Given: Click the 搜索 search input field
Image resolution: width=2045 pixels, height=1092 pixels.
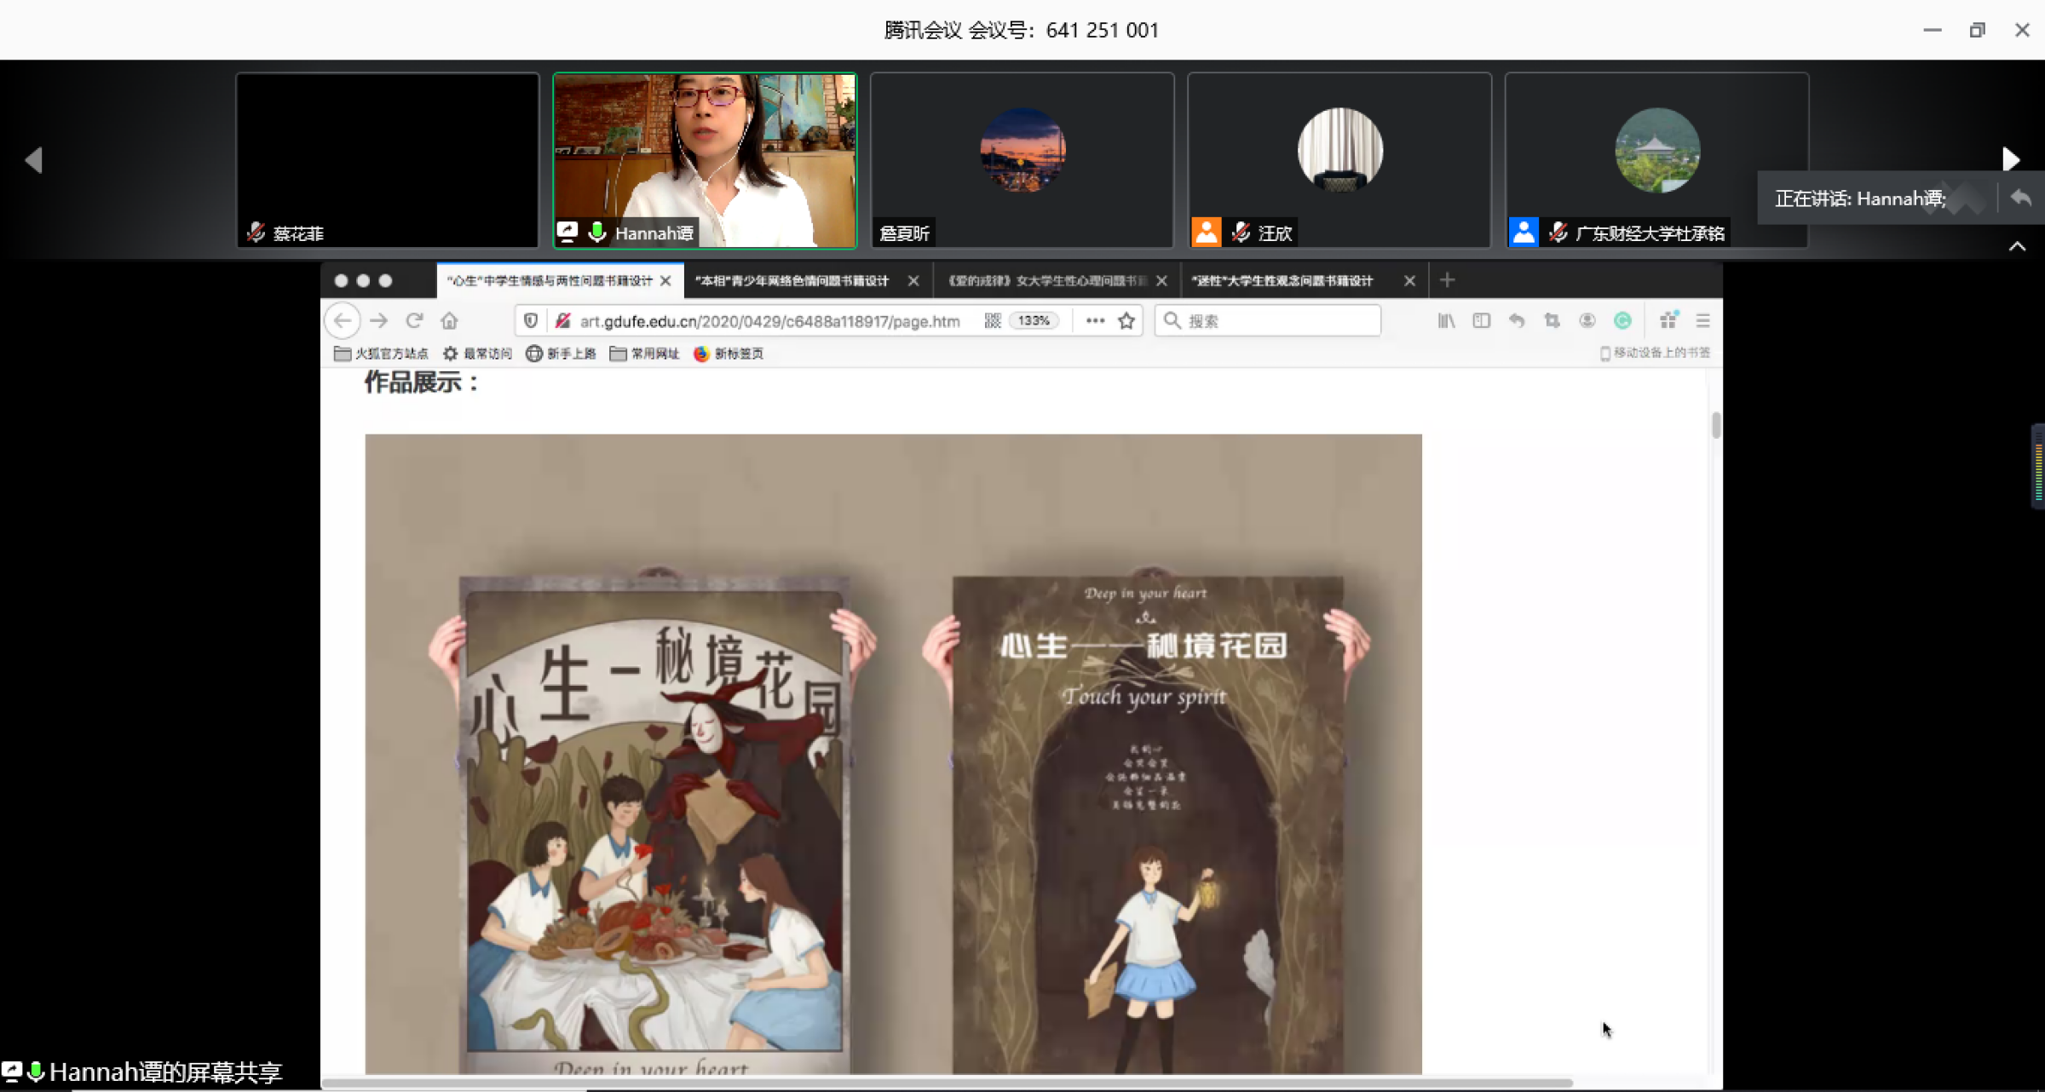Looking at the screenshot, I should [x=1278, y=320].
